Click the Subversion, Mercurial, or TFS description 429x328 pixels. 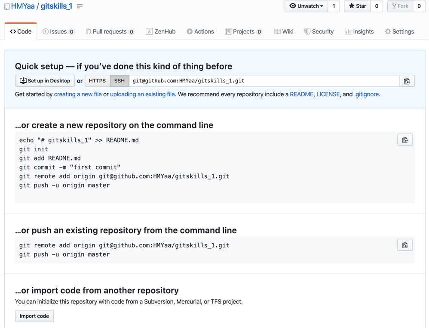[129, 302]
